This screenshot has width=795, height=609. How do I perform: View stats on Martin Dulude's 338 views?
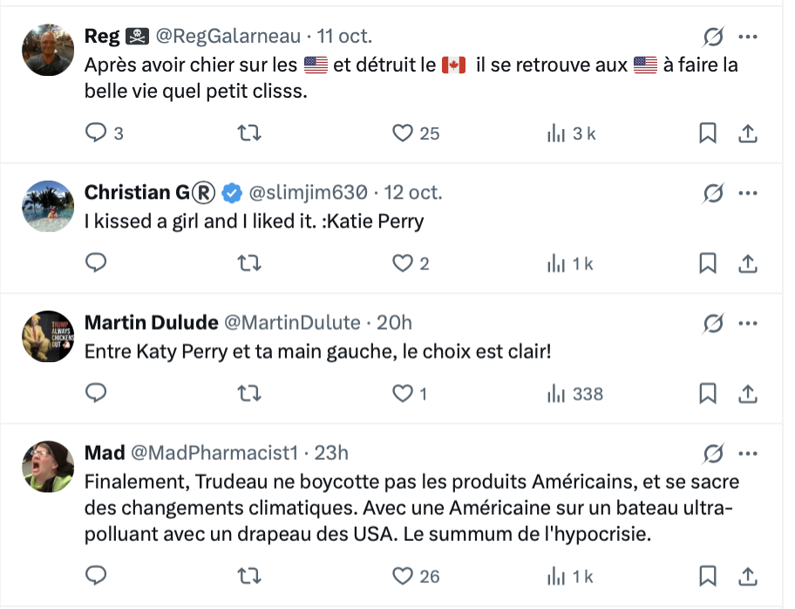click(x=574, y=393)
